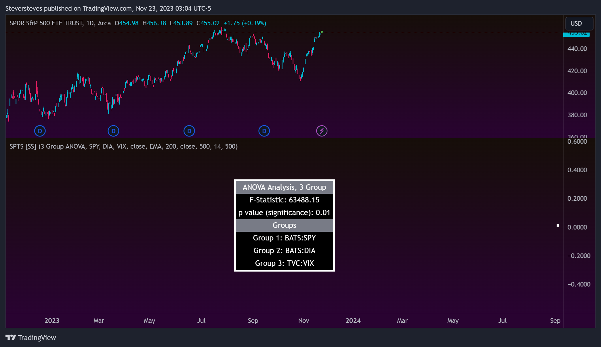Click the 440.00 price axis label

click(x=577, y=49)
